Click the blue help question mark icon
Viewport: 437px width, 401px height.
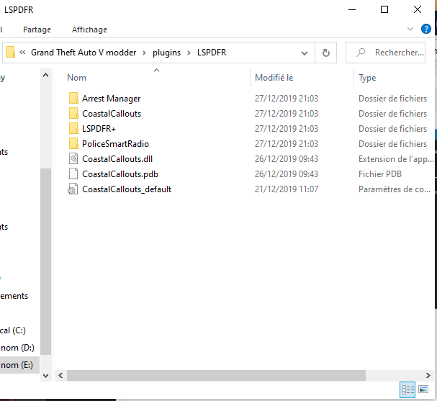[x=426, y=29]
